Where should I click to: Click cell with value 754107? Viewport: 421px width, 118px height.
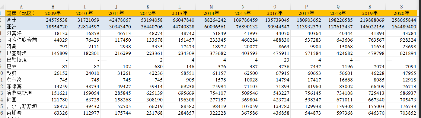pyautogui.click(x=211, y=93)
